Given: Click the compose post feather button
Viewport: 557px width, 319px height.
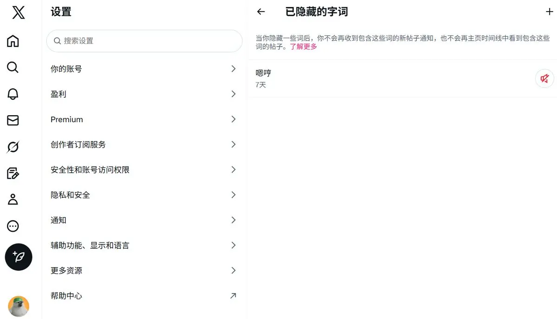Looking at the screenshot, I should [19, 257].
